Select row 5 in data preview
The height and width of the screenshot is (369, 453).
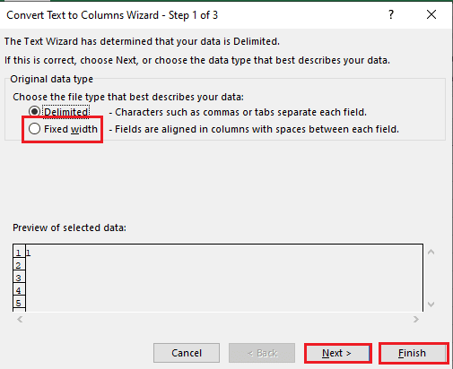click(x=19, y=303)
